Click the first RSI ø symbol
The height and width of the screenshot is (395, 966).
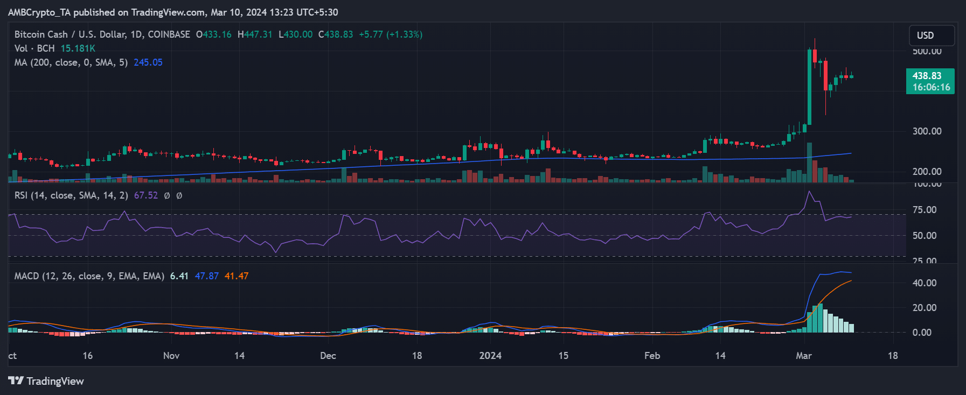click(167, 196)
